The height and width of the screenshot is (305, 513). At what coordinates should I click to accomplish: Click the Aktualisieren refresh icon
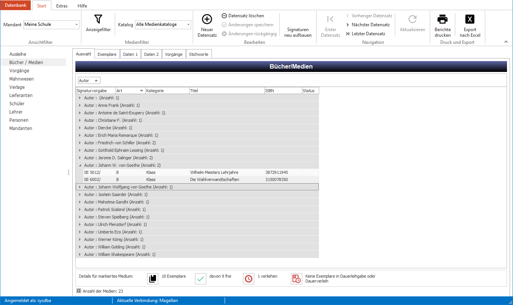coord(412,19)
